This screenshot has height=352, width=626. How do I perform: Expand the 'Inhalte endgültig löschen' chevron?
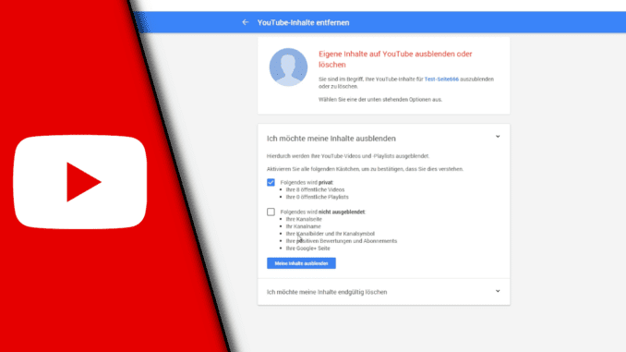click(x=498, y=291)
